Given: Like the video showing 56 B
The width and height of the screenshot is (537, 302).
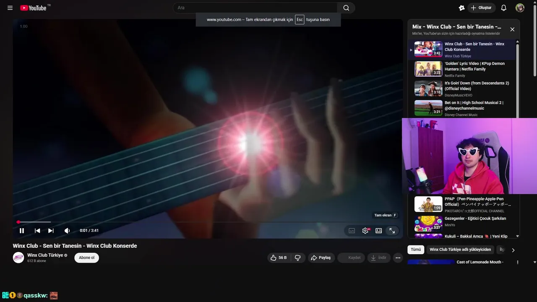Looking at the screenshot, I should 279,258.
